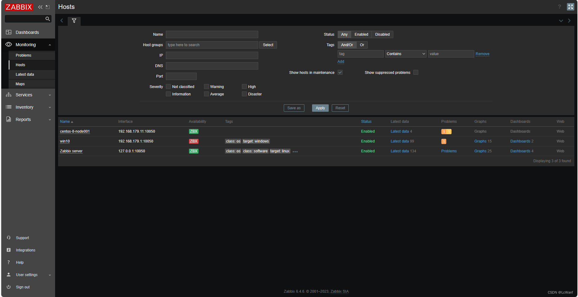
Task: Check the High severity
Action: tap(244, 87)
